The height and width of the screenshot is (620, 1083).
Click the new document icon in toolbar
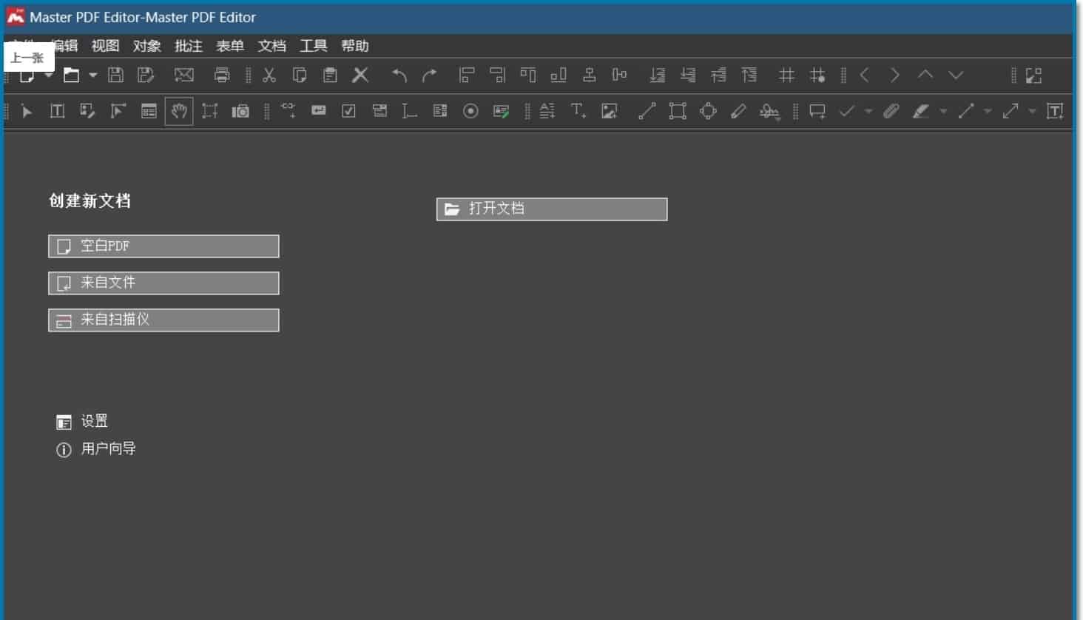(x=27, y=75)
